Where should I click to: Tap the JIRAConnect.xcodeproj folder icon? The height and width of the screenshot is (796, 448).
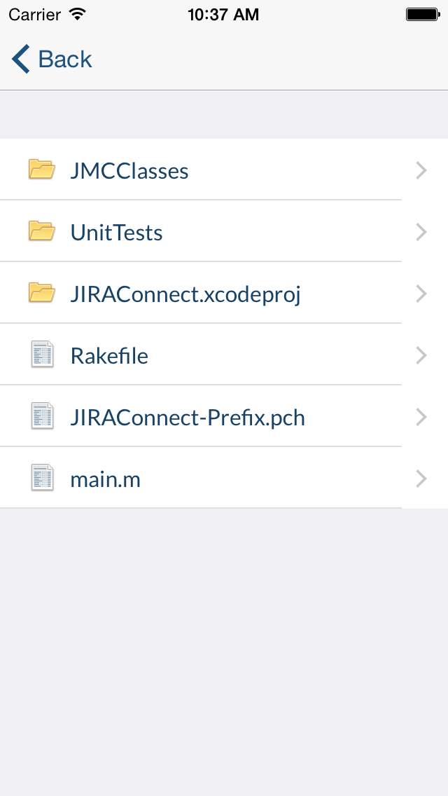pyautogui.click(x=41, y=293)
